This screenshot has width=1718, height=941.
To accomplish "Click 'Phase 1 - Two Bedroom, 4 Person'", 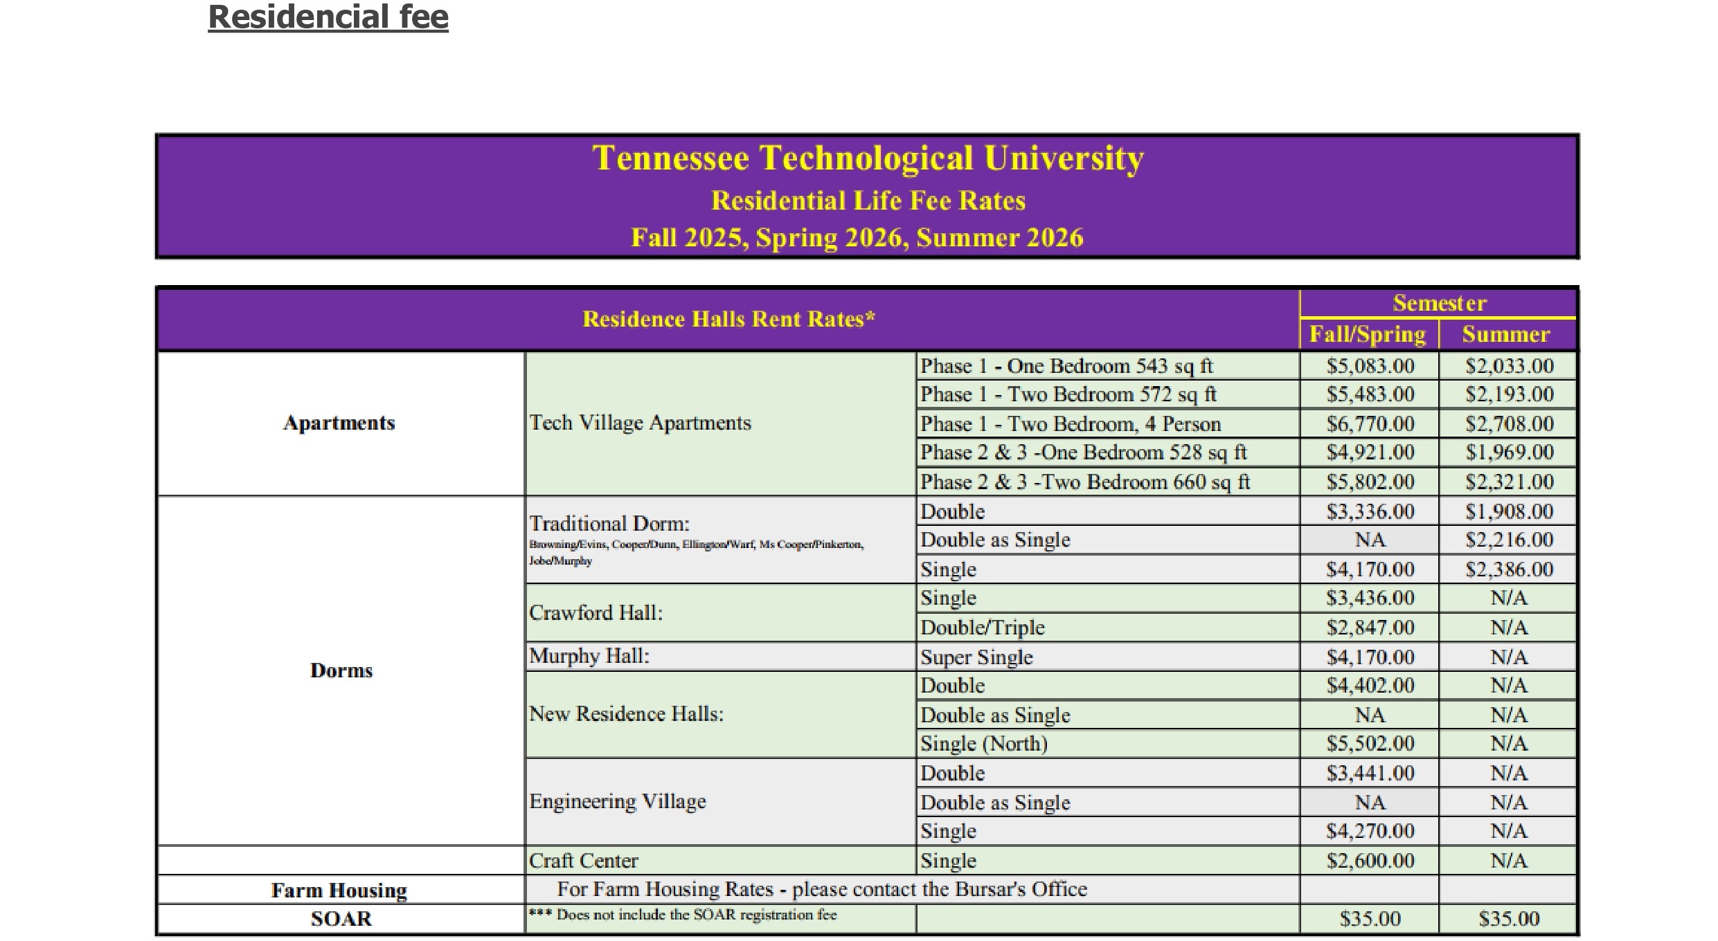I will click(1071, 423).
